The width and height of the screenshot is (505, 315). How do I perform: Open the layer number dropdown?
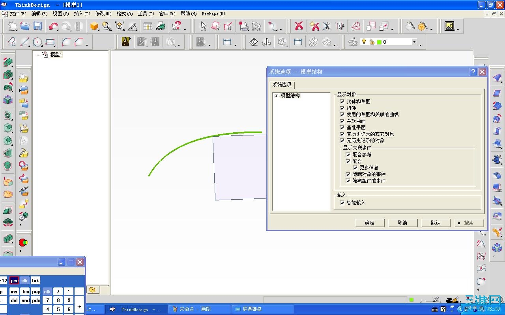[x=414, y=42]
